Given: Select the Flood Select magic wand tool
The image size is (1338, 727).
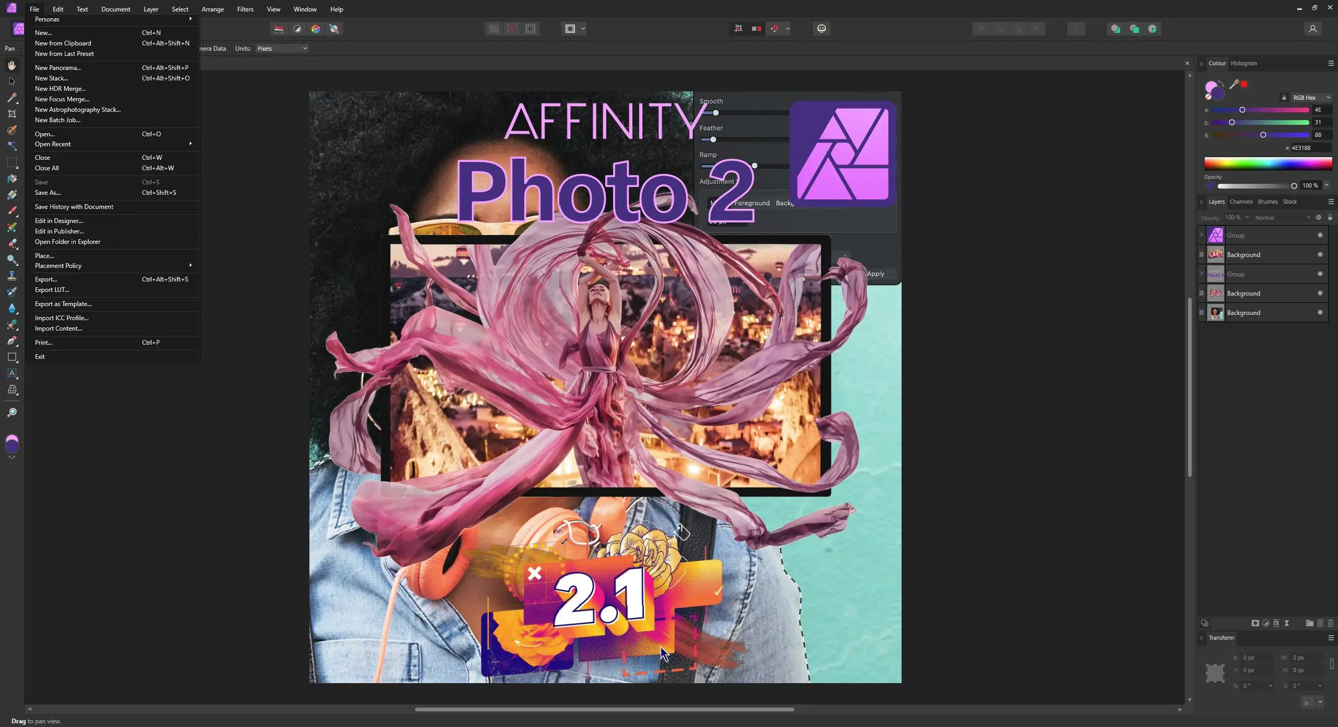Looking at the screenshot, I should click(12, 146).
